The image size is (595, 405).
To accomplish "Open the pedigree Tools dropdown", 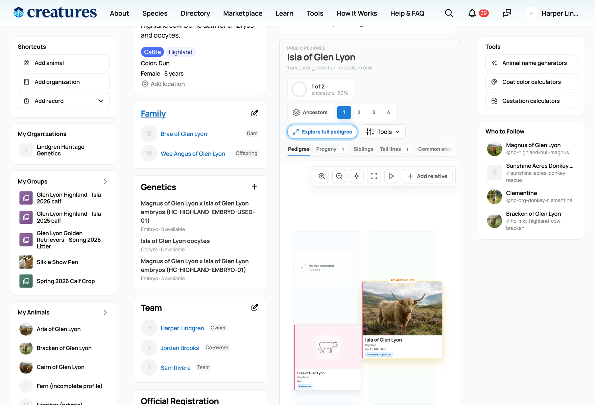I will click(x=383, y=132).
